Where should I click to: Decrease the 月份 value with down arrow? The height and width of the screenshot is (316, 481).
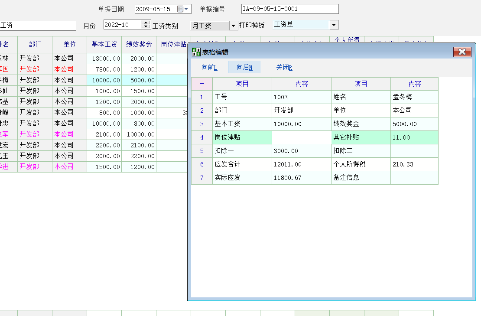click(x=146, y=27)
